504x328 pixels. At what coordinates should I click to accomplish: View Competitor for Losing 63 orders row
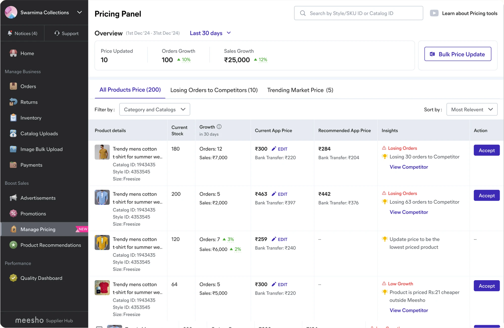[409, 212]
